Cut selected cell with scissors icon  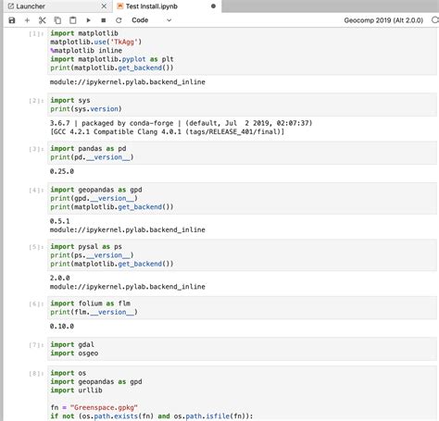[x=43, y=20]
